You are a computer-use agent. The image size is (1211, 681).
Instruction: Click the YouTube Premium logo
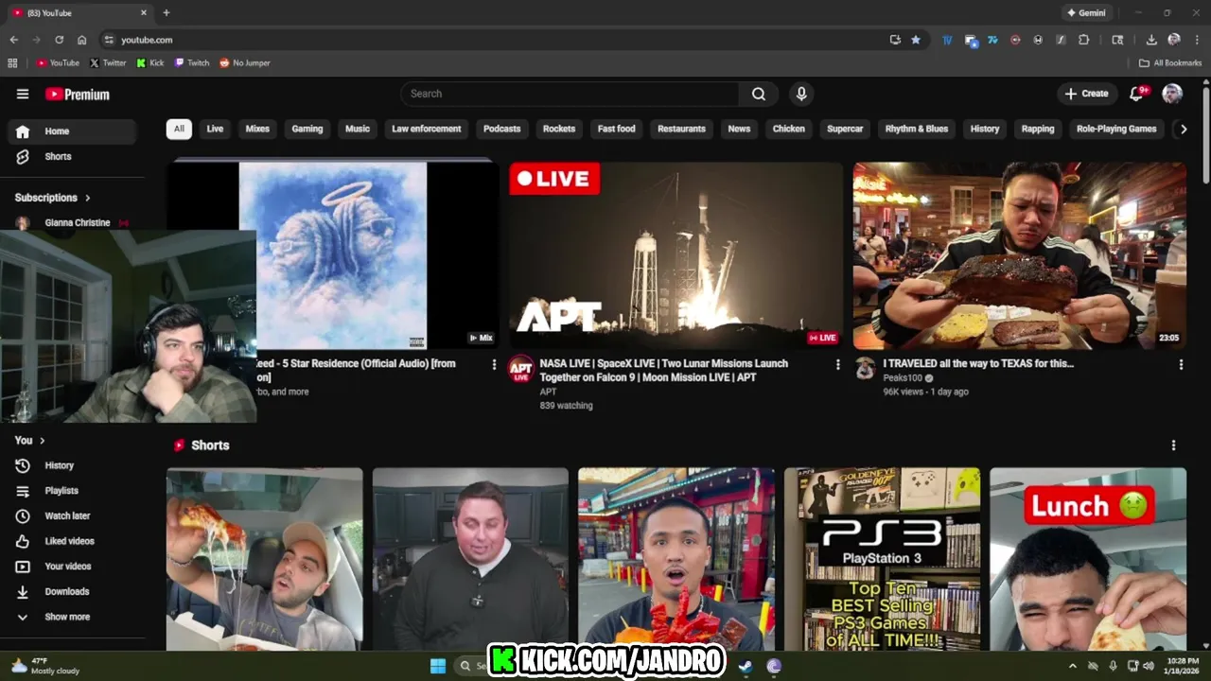point(78,95)
